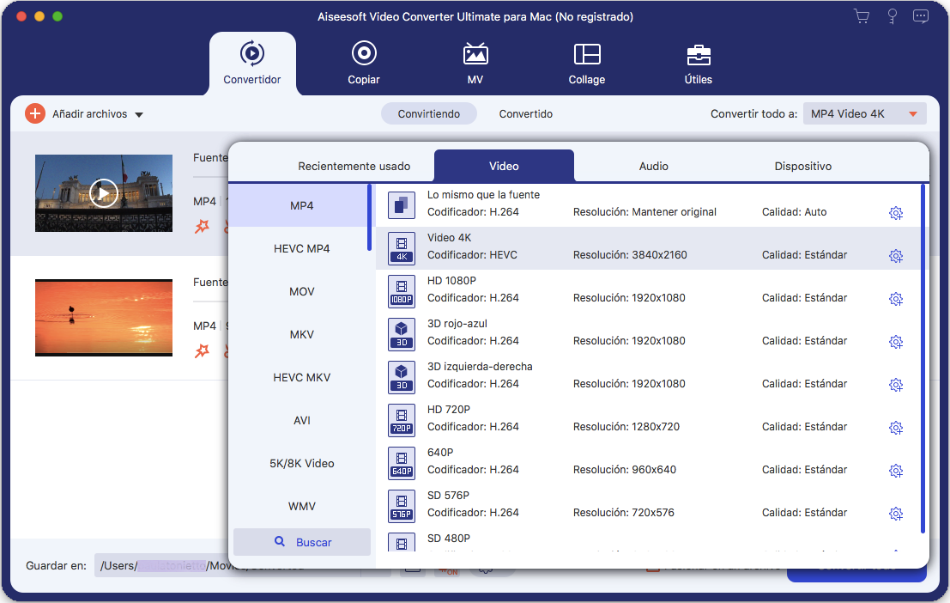Click the preset list vertical scrollbar
Viewport: 950px width, 603px height.
click(x=923, y=359)
